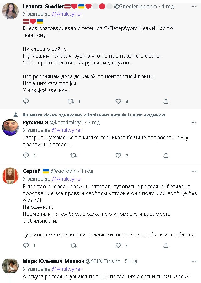Open more options on Русский Я's tweet
This screenshot has height=283, width=201.
[194, 122]
